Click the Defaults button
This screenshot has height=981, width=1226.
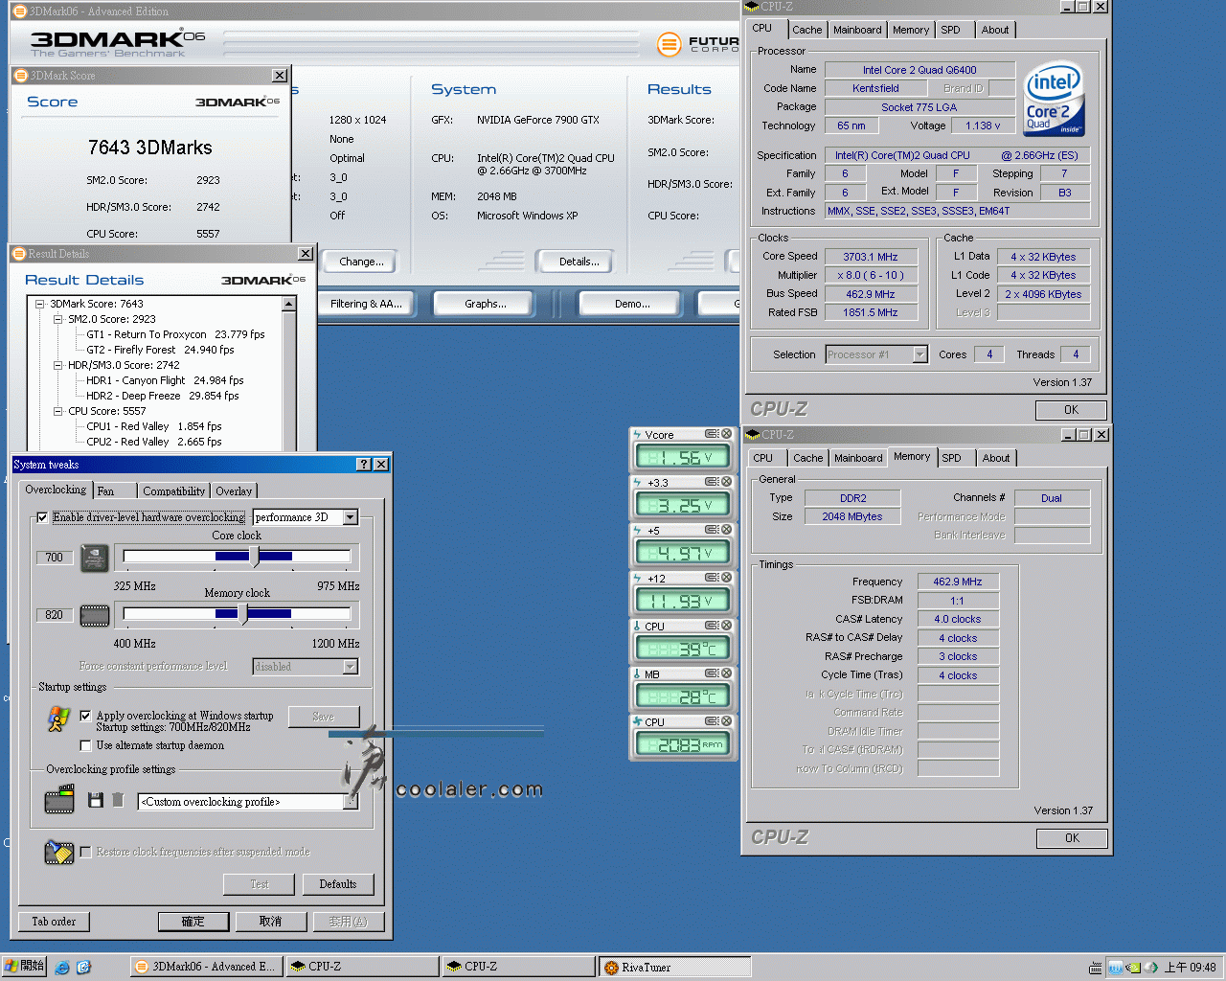(338, 884)
